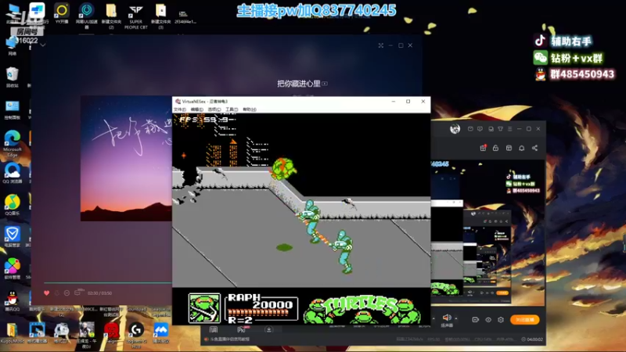
Task: Select the 新建文件夹 (3) folder
Action: [x=160, y=16]
